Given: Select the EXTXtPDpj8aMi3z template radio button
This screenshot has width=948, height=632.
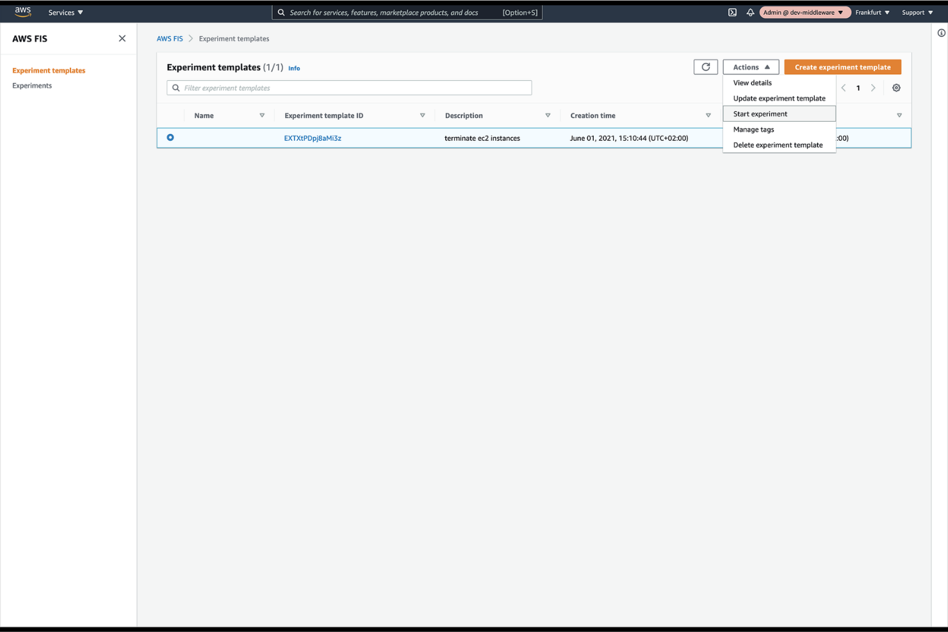Looking at the screenshot, I should tap(170, 138).
